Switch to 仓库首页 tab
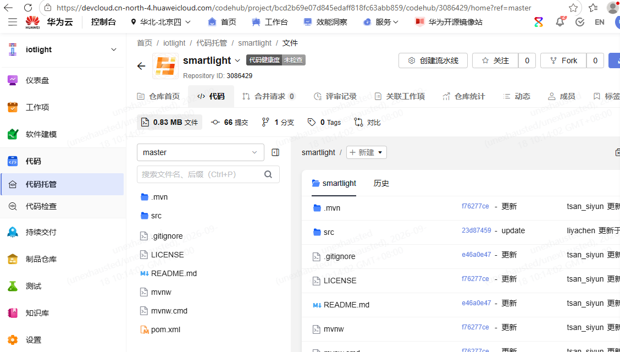This screenshot has height=352, width=620. tap(158, 96)
